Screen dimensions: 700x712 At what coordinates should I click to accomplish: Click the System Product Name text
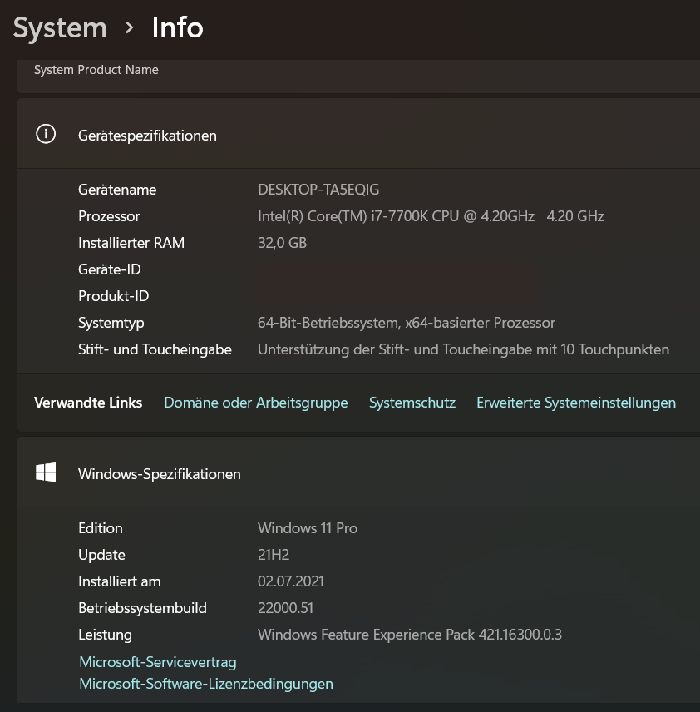(96, 70)
